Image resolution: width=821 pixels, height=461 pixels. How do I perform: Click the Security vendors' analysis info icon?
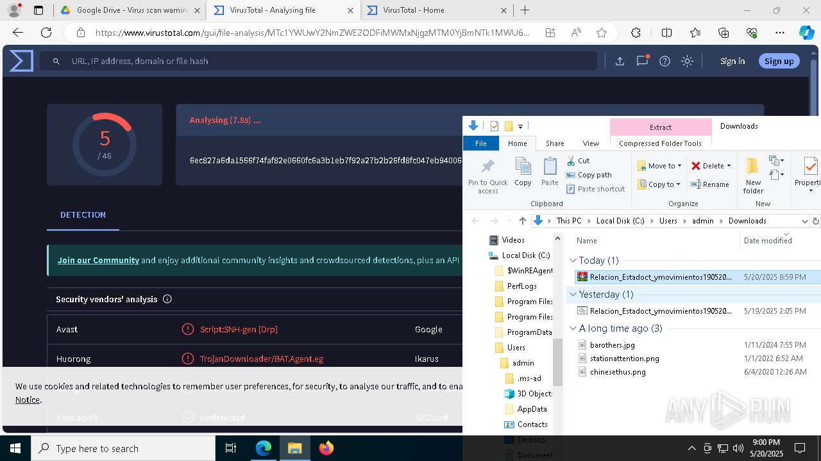[167, 299]
